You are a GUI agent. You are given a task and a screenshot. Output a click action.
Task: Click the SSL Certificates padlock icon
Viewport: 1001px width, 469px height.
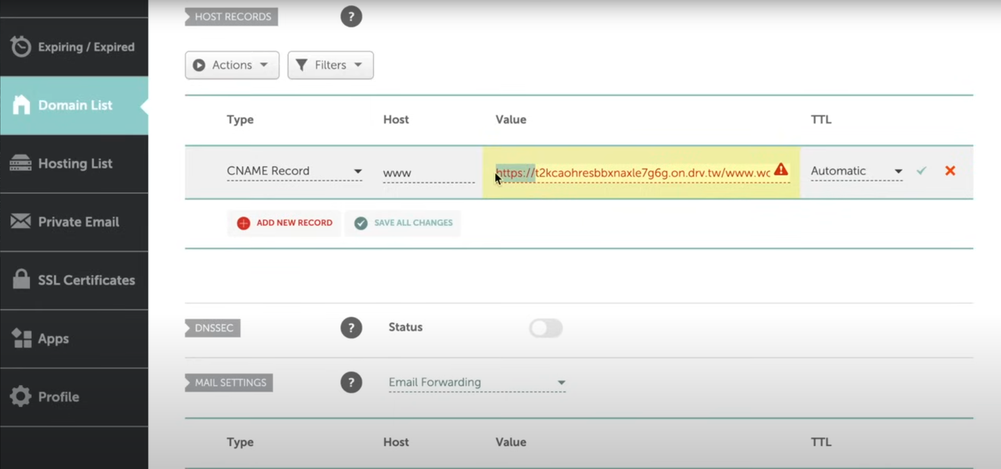click(21, 279)
